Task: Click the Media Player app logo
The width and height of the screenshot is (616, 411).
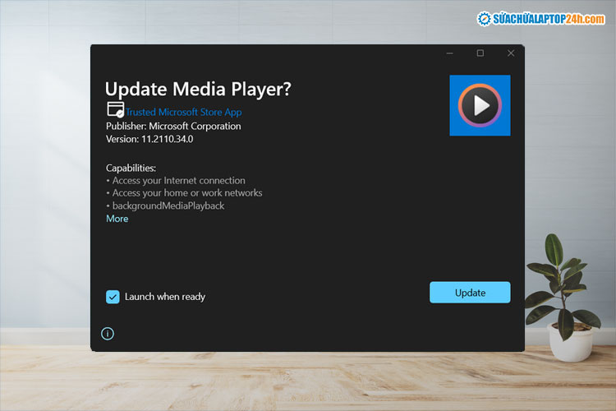Action: coord(480,105)
